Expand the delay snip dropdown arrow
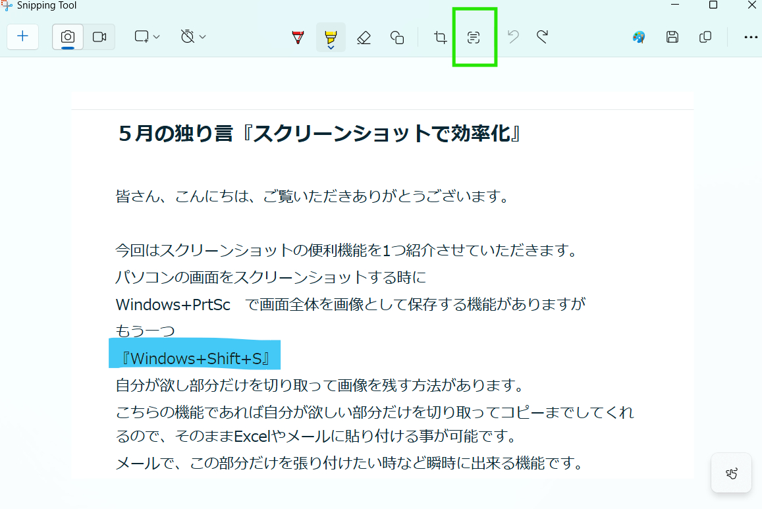Screen dimensions: 762x509 tap(203, 37)
